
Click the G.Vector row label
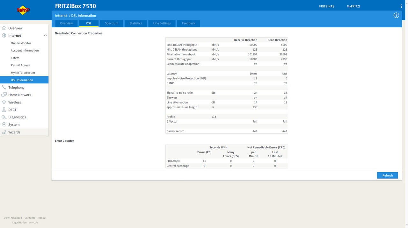172,122
